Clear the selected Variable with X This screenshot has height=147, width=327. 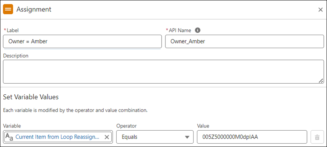pyautogui.click(x=106, y=137)
